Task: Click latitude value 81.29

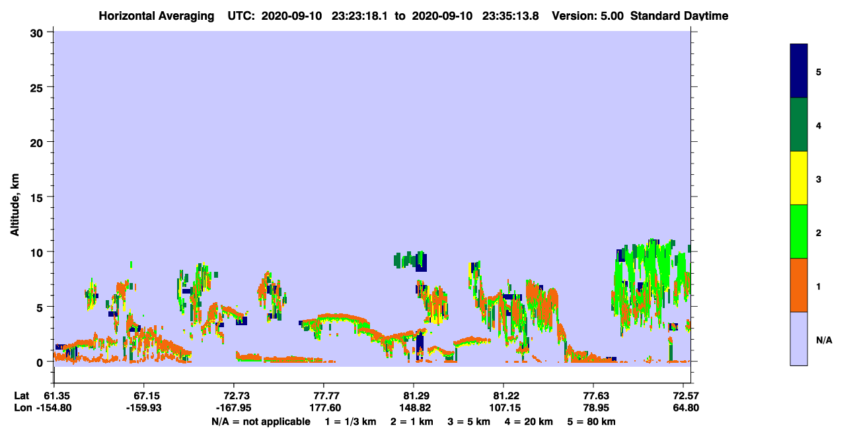Action: (414, 396)
